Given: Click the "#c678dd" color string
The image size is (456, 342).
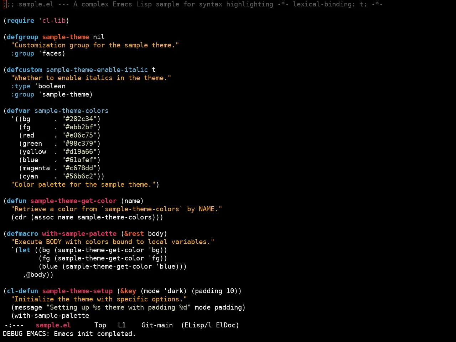Looking at the screenshot, I should coord(79,168).
